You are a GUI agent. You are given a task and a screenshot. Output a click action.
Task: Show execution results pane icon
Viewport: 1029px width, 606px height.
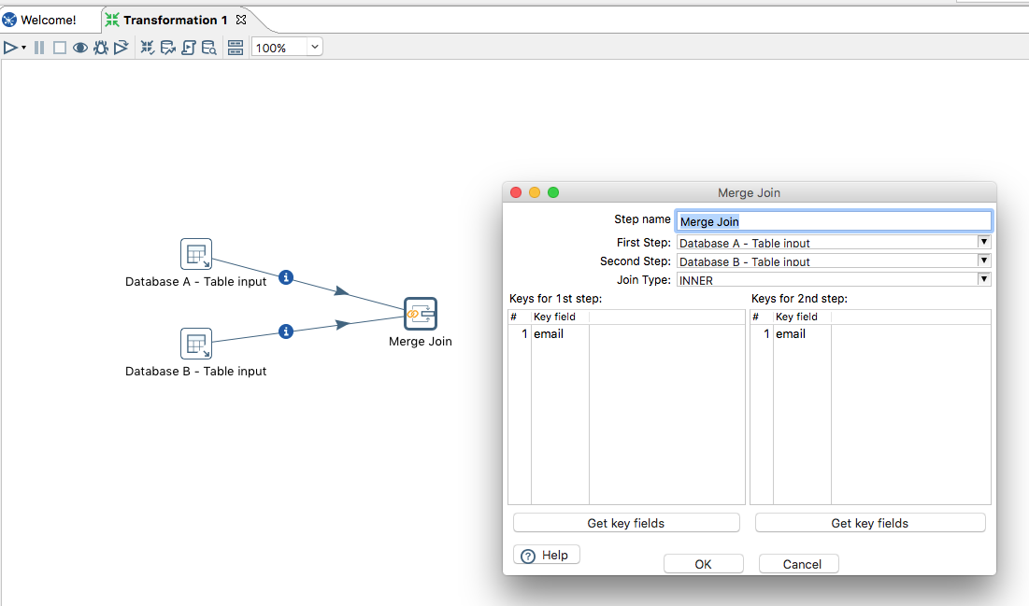(x=236, y=48)
